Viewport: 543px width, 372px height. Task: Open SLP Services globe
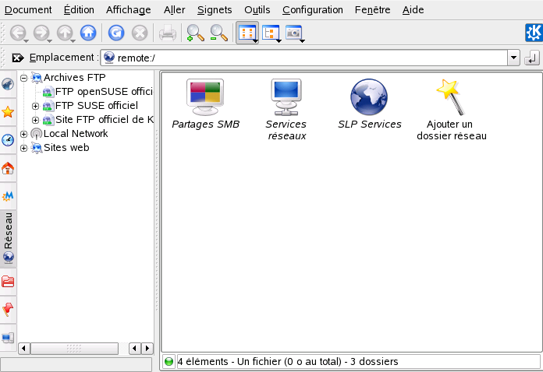tap(369, 104)
